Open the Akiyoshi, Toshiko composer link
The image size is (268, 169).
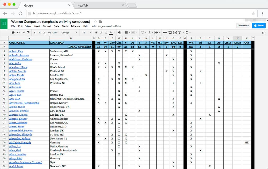tap(19, 111)
